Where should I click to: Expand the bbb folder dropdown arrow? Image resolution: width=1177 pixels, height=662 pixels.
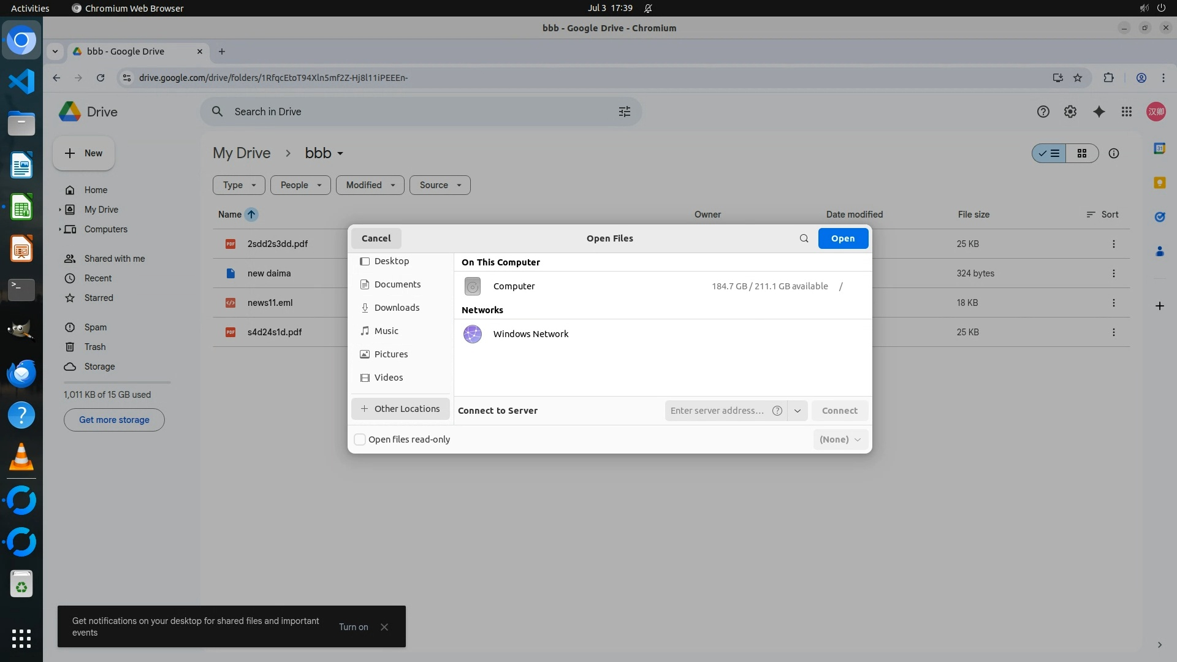click(x=340, y=154)
